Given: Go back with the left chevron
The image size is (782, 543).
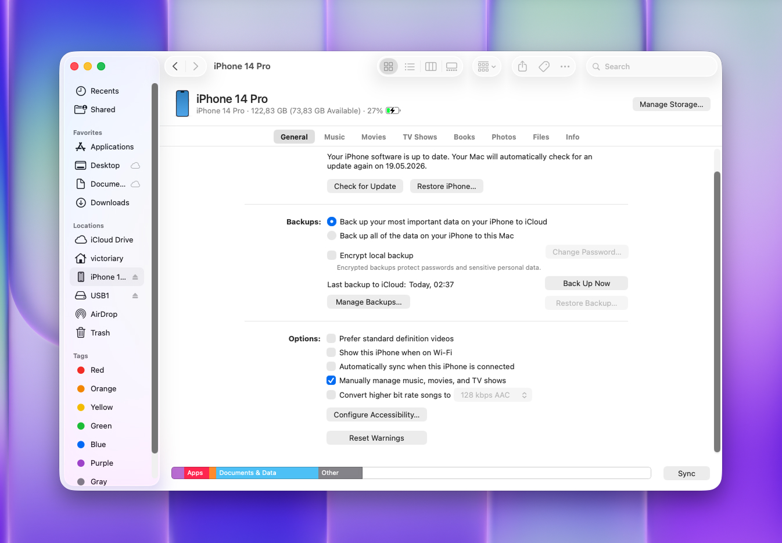Looking at the screenshot, I should [175, 66].
